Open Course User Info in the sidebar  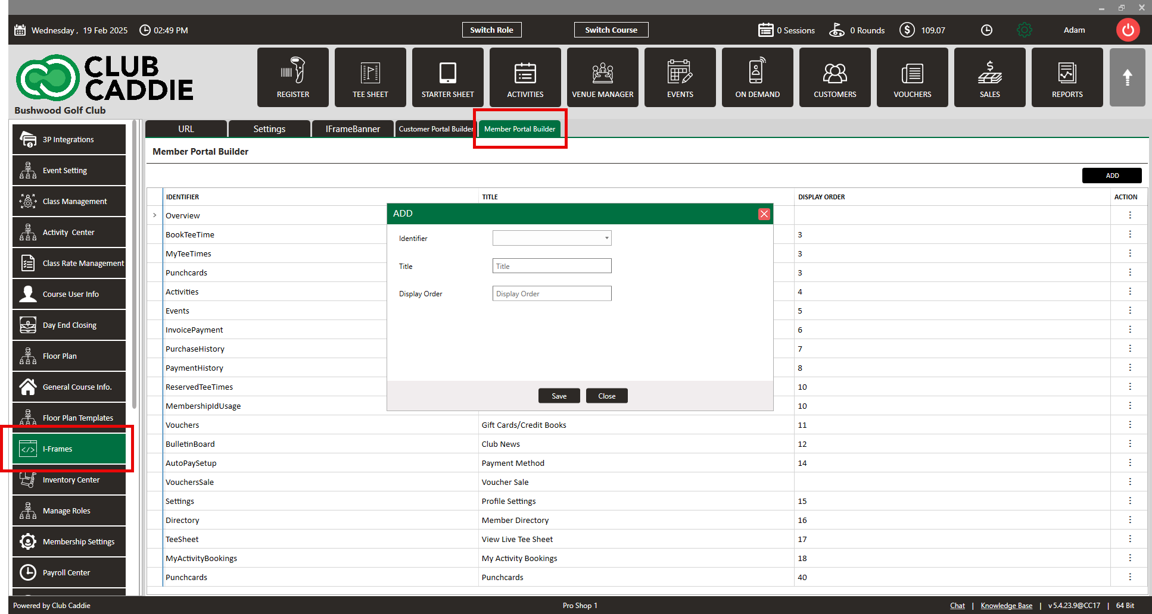click(69, 294)
